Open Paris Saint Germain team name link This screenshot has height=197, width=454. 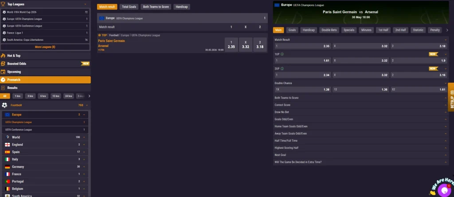(111, 41)
